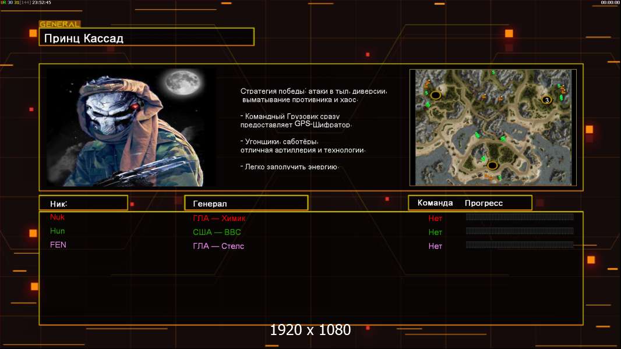Click Hun's green "Нет" team value
The height and width of the screenshot is (349, 621).
435,232
